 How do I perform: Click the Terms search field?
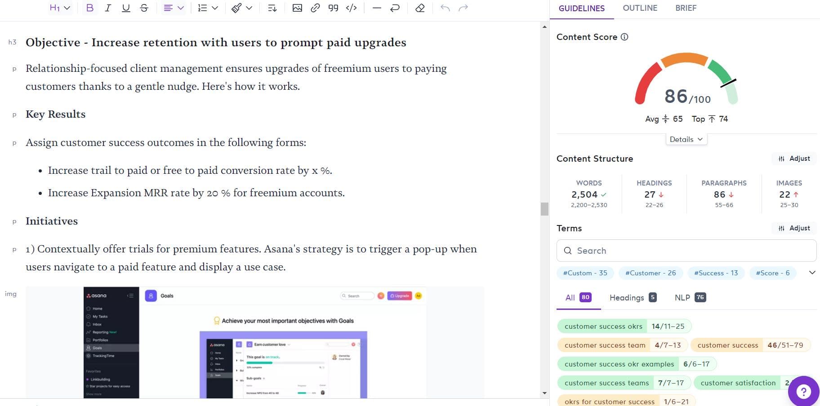coord(686,251)
